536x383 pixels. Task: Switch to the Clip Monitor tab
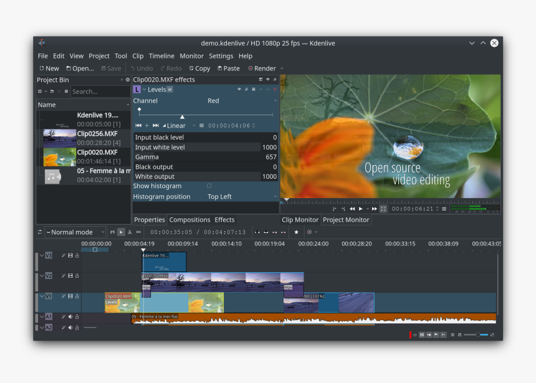click(300, 220)
